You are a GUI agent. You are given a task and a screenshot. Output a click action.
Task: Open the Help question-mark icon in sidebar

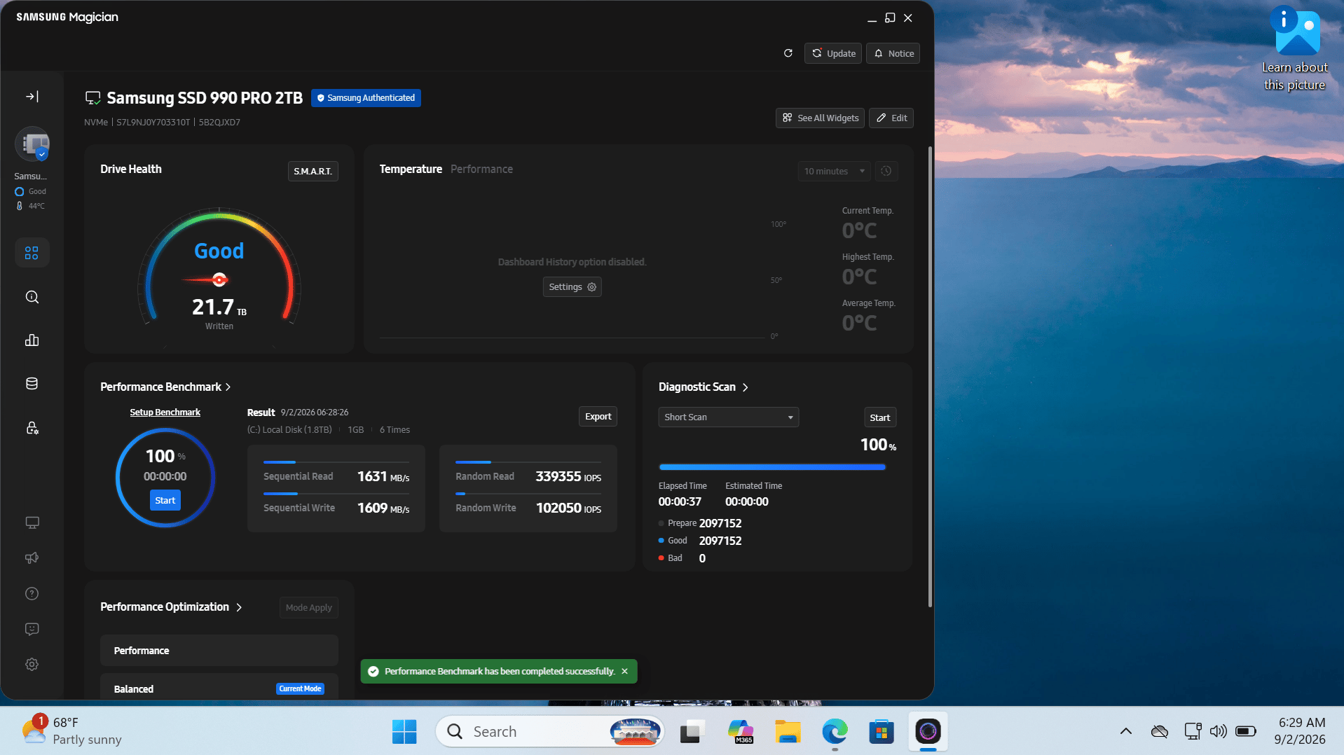(32, 594)
